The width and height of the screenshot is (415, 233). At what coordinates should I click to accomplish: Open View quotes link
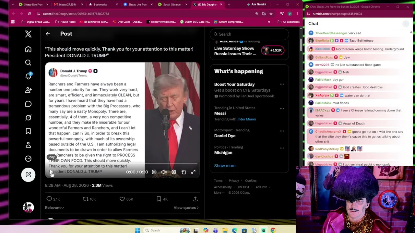click(186, 208)
